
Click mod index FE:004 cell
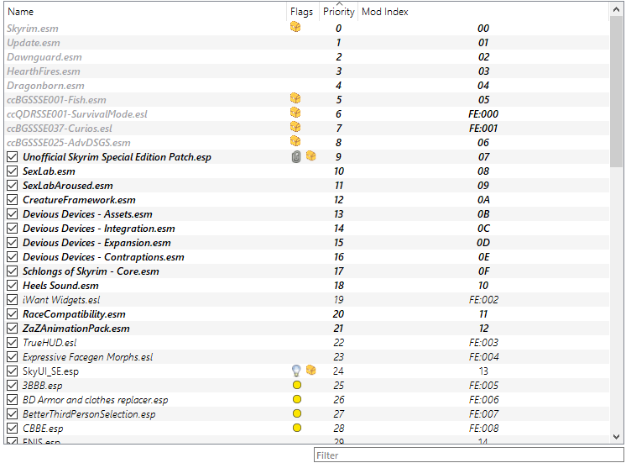click(x=483, y=356)
